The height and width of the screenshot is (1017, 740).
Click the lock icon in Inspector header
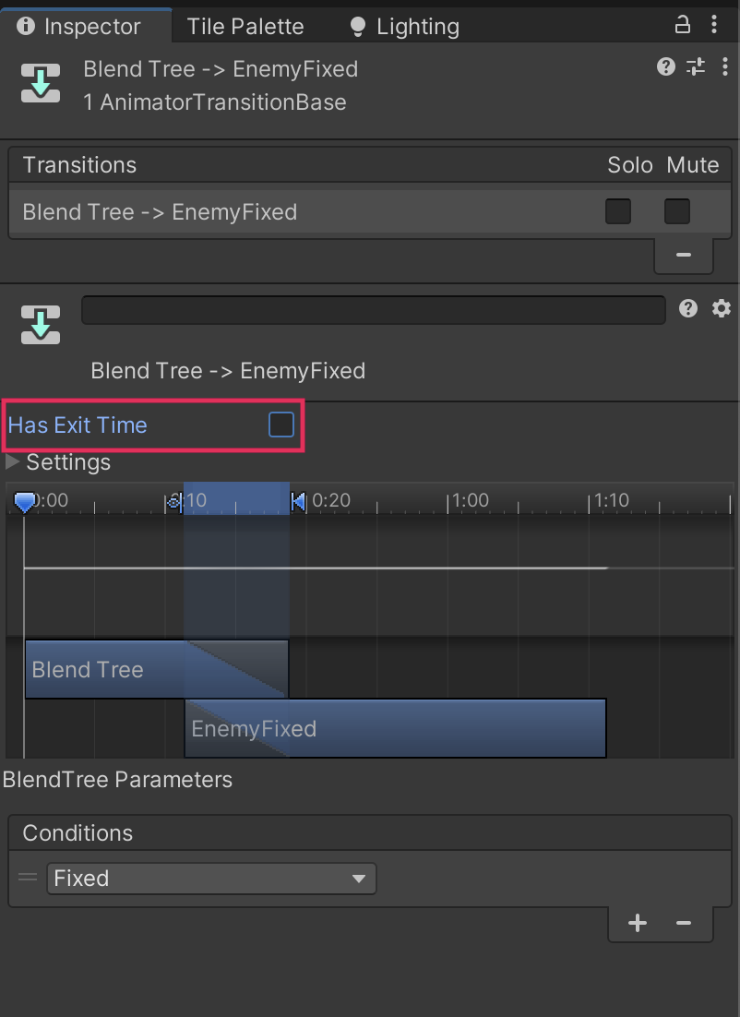click(683, 25)
